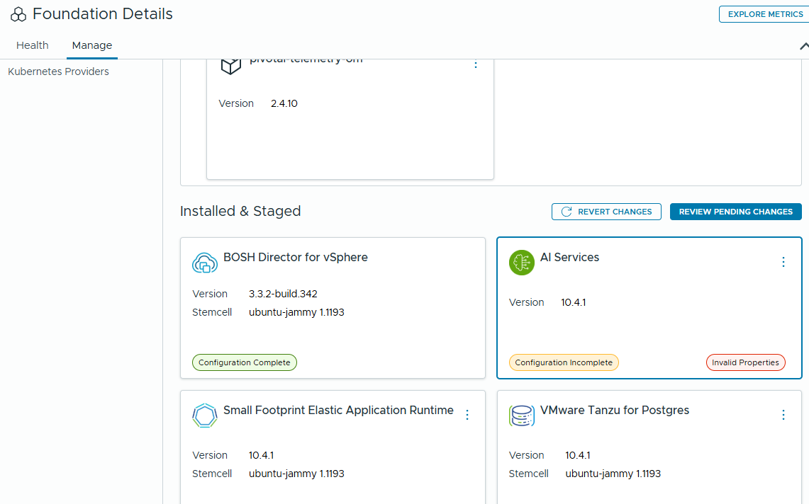Switch to the Health tab

click(32, 45)
